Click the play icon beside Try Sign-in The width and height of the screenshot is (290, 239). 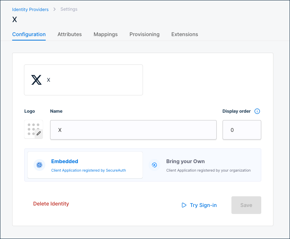184,205
